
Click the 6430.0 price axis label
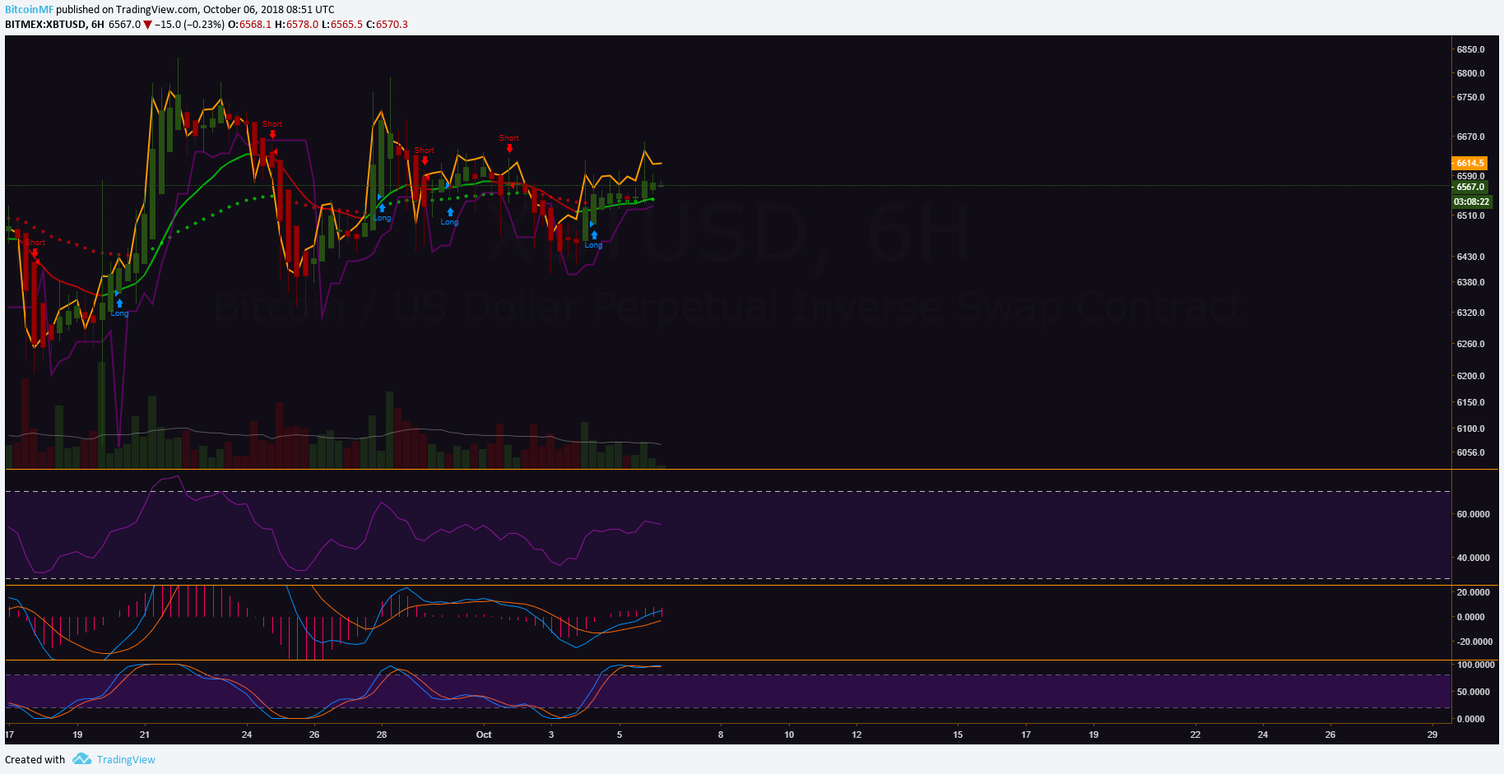coord(1470,257)
